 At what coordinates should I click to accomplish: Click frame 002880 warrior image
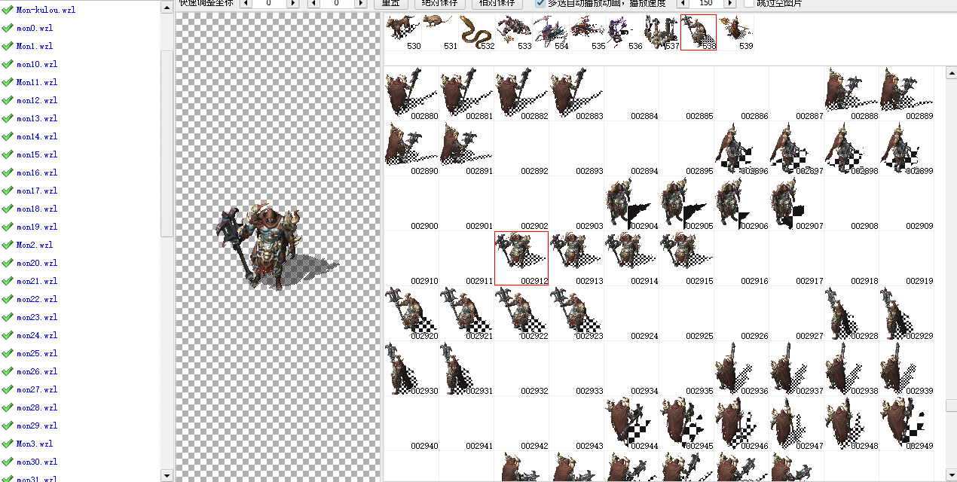pyautogui.click(x=411, y=93)
